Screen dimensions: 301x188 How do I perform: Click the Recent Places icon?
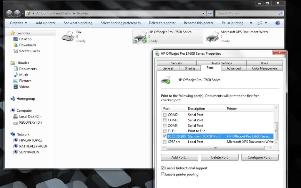[16, 51]
